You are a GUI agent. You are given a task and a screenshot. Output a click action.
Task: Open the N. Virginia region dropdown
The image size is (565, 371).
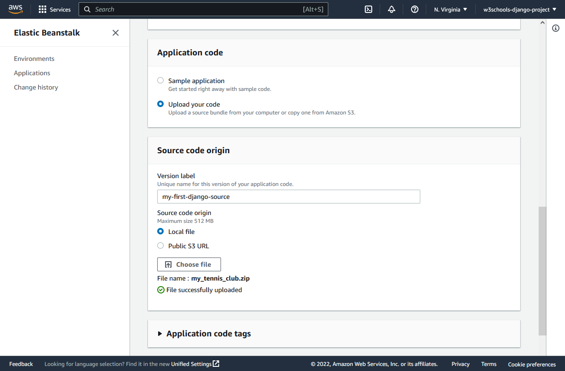point(450,9)
